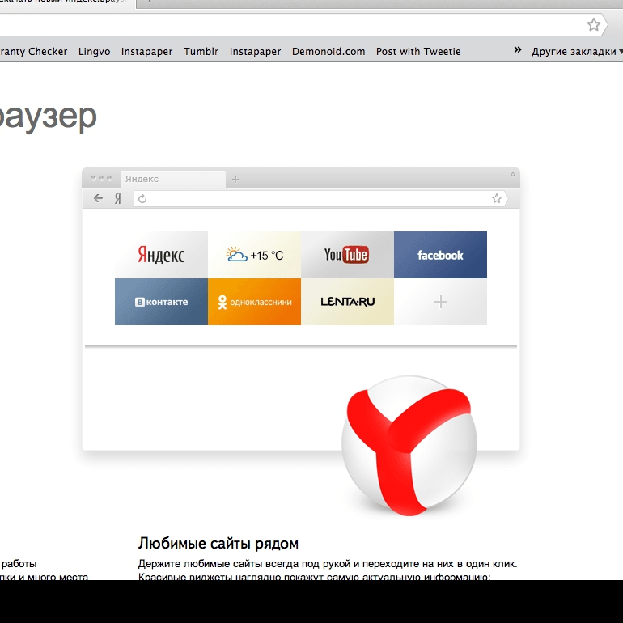
Task: Click the Любимые сайты рядом heading
Action: pos(218,543)
